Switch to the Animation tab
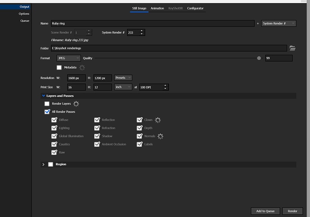The height and width of the screenshot is (217, 310). click(157, 8)
